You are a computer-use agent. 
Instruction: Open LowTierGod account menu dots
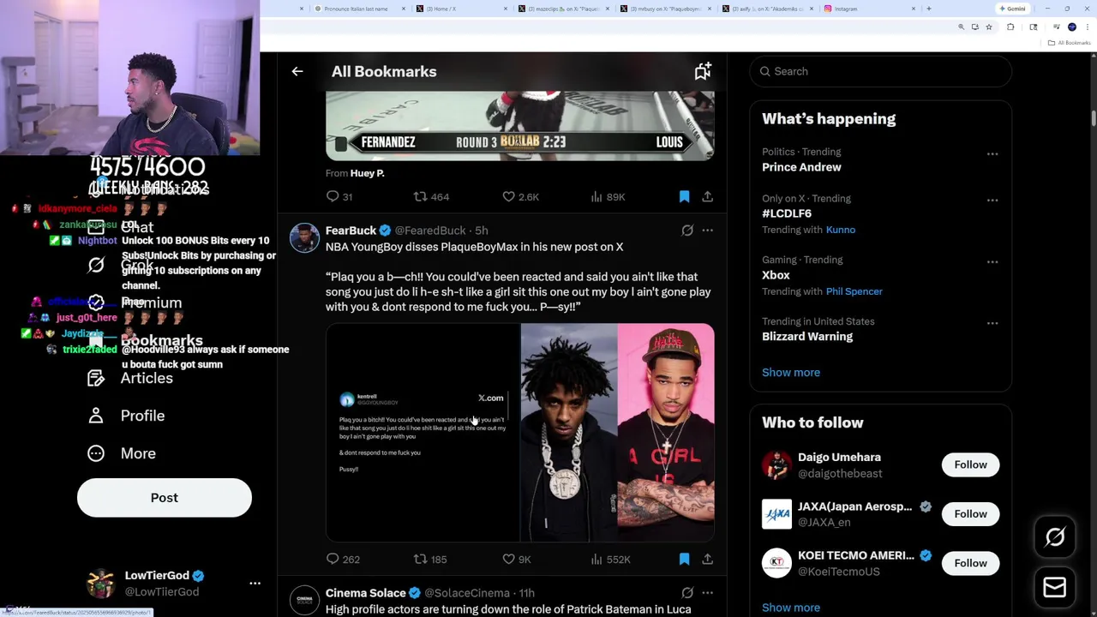[x=255, y=583]
